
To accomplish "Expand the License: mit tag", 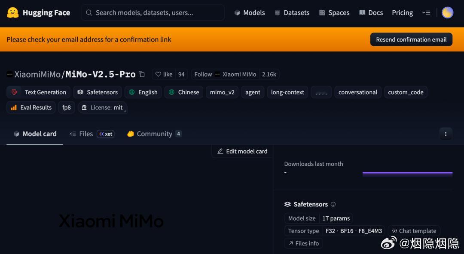I will tap(102, 108).
